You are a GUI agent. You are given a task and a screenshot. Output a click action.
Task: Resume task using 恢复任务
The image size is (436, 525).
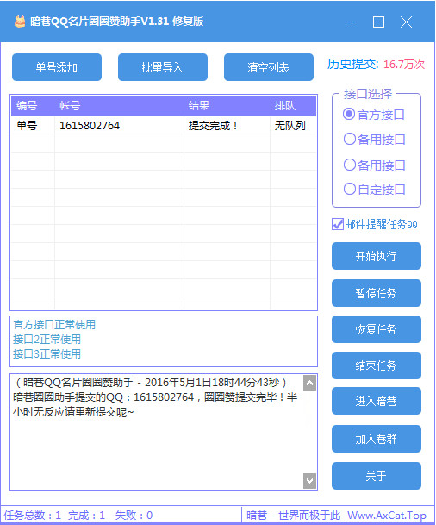coord(377,329)
